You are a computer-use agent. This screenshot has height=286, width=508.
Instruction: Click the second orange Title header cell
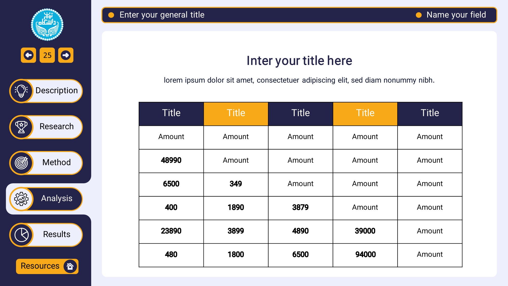tap(365, 113)
